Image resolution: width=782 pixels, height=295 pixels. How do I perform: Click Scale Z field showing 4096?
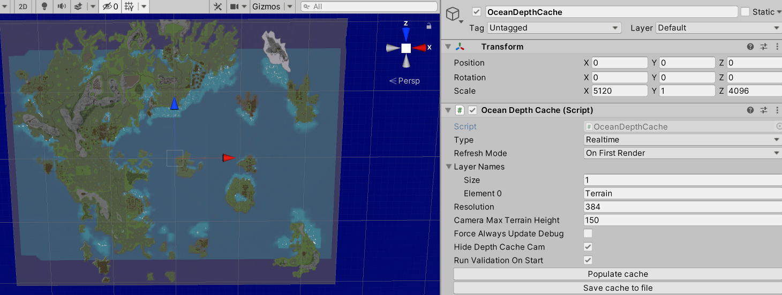[x=754, y=91]
